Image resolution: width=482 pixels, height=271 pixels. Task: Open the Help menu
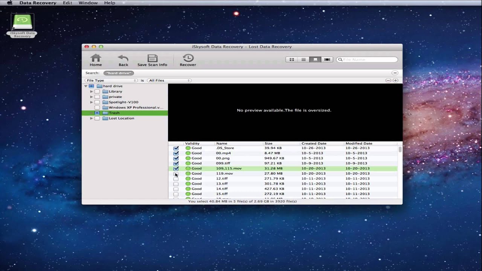tap(110, 3)
